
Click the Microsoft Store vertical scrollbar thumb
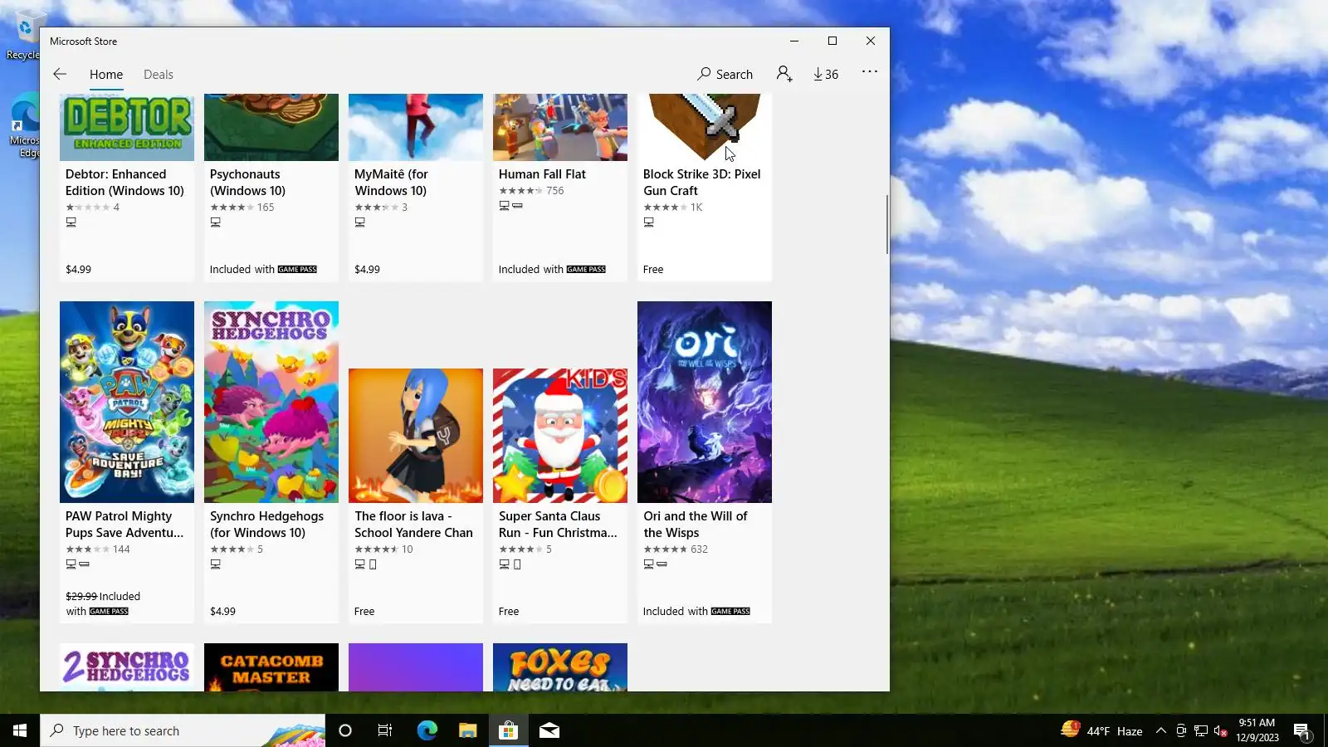coord(887,224)
